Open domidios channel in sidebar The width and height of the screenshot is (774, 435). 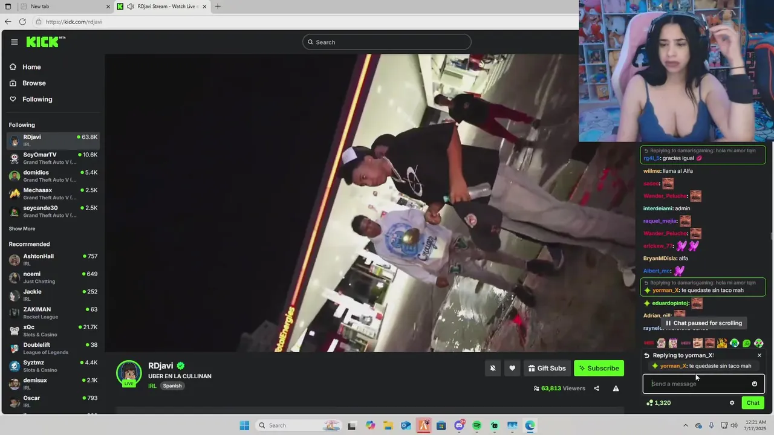(x=53, y=176)
